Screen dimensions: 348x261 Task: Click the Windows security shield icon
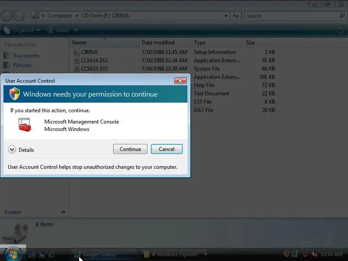click(15, 94)
